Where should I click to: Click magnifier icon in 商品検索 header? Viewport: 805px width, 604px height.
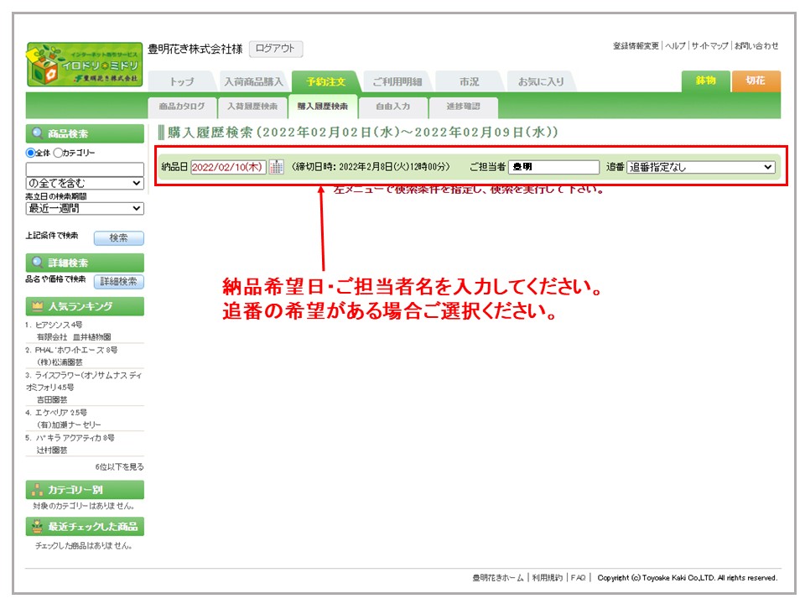[37, 133]
